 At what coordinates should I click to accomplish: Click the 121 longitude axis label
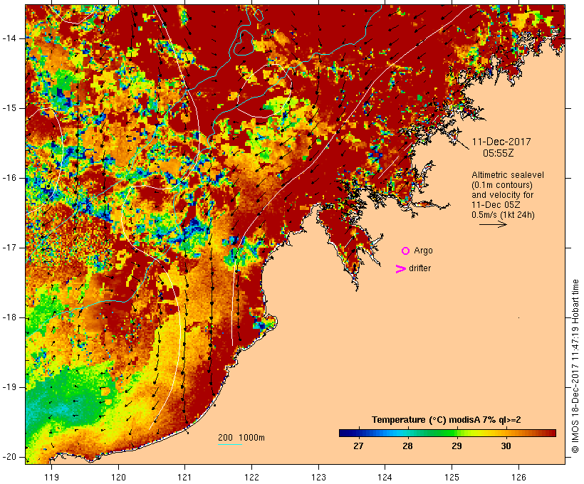tap(184, 478)
